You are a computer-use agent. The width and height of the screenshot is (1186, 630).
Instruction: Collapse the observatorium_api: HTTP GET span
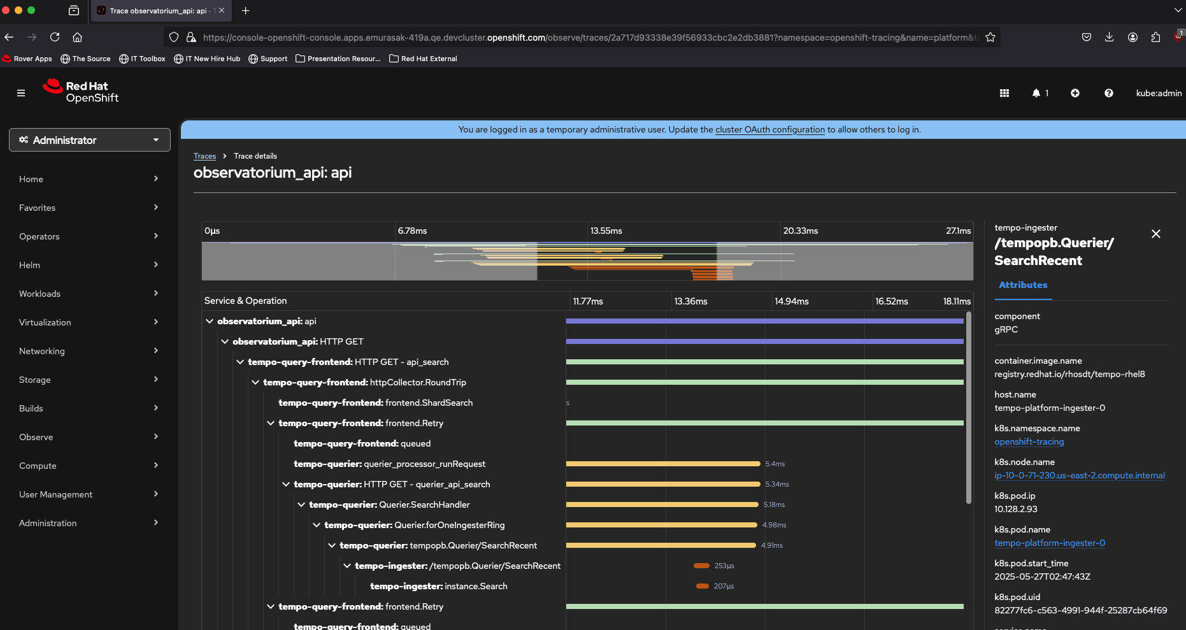pyautogui.click(x=225, y=341)
